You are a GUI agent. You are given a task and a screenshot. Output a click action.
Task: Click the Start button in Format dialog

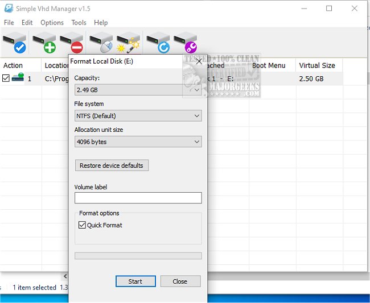(135, 281)
